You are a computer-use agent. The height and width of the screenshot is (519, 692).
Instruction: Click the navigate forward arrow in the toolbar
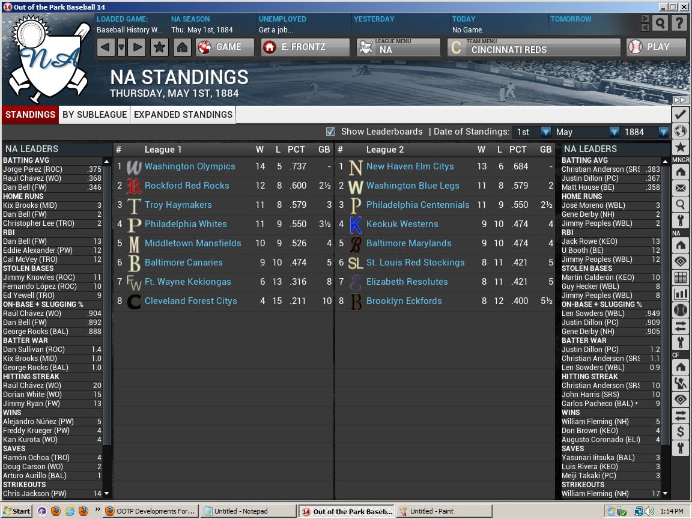[x=137, y=47]
